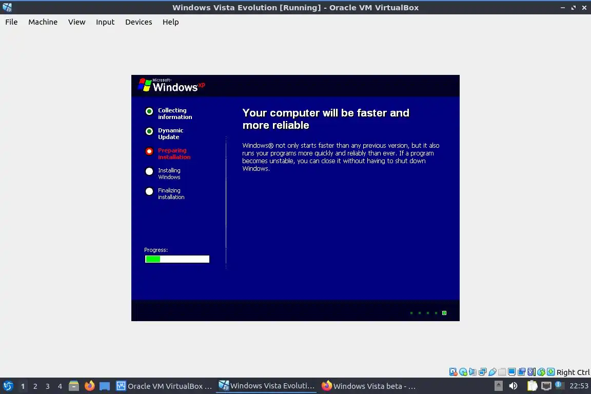Click the CPU virtualization status icon
The image size is (591, 394).
click(x=531, y=372)
